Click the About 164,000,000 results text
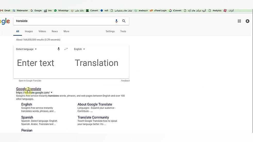Image resolution: width=253 pixels, height=142 pixels. pos(38,40)
